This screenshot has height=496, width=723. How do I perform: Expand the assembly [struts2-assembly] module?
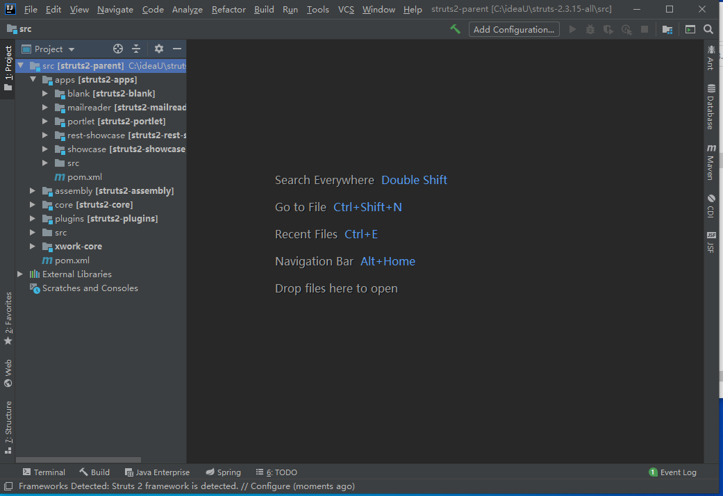(x=33, y=190)
